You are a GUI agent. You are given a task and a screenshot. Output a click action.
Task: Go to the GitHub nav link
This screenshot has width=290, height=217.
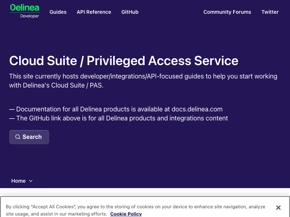point(130,12)
